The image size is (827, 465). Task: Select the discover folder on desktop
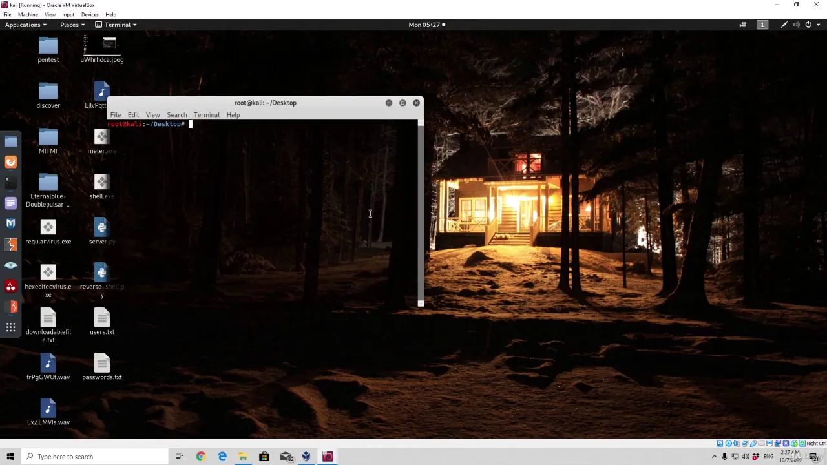pos(48,96)
